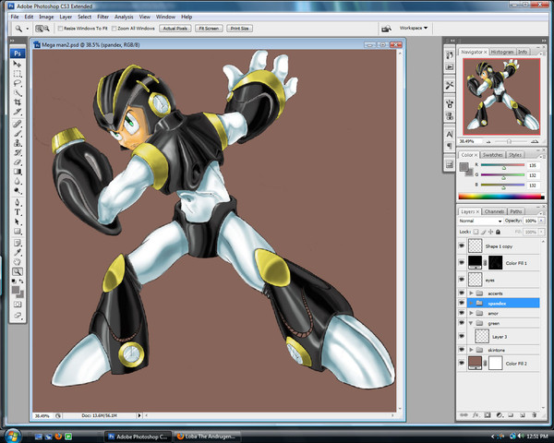The width and height of the screenshot is (554, 443).
Task: Select the Lasso tool
Action: (18, 83)
